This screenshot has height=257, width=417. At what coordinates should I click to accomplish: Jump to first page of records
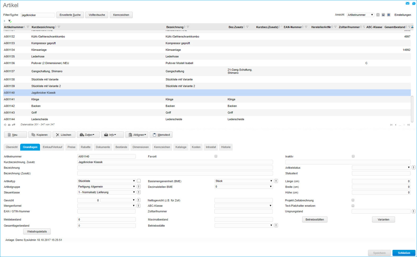(391, 125)
